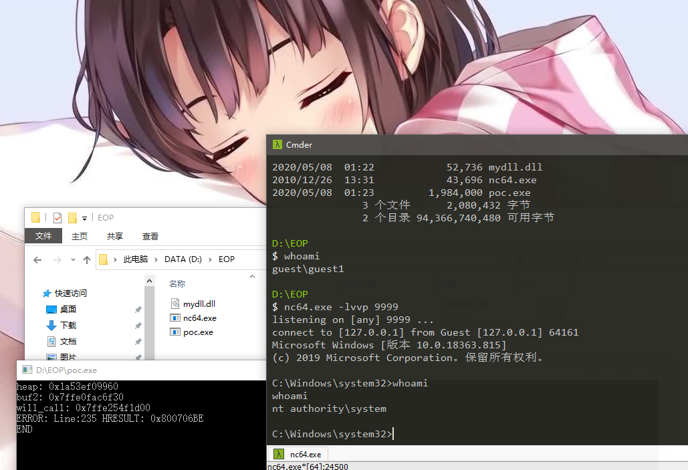Click the Cmder lambda icon in title bar
The width and height of the screenshot is (688, 470).
point(277,144)
